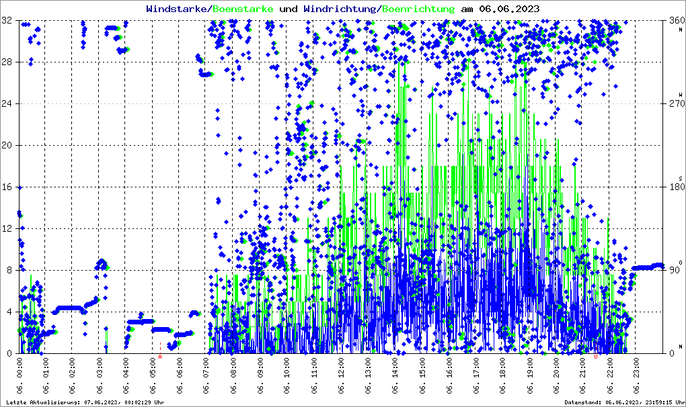Click wind speed axis value 24
The width and height of the screenshot is (686, 407).
[x=7, y=104]
